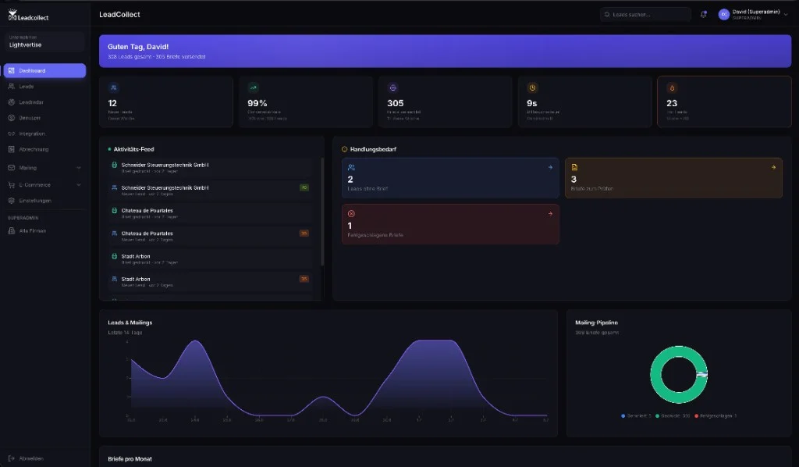The height and width of the screenshot is (467, 799).
Task: Click the Alle Firmen building icon
Action: [11, 230]
